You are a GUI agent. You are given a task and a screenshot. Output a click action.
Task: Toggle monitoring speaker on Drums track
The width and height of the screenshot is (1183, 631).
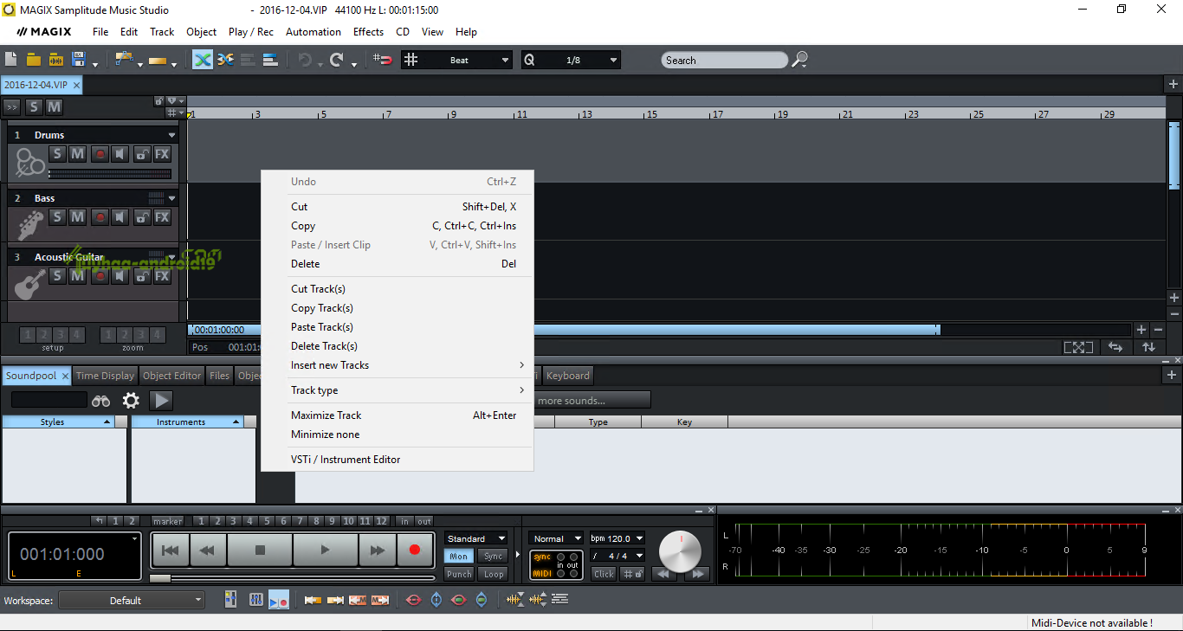point(120,154)
